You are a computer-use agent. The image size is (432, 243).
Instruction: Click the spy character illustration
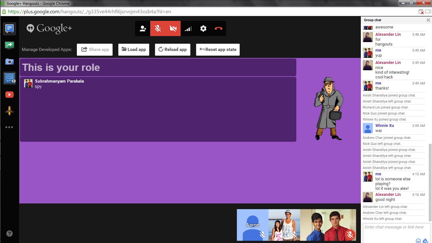[328, 109]
